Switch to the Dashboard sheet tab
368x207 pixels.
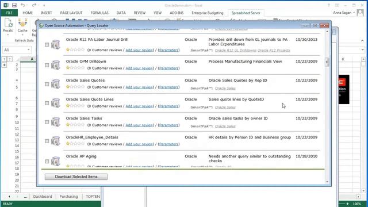click(43, 197)
